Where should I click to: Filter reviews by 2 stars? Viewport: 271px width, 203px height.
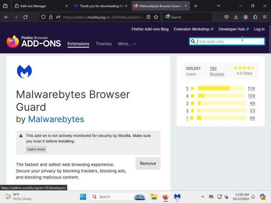(190, 111)
